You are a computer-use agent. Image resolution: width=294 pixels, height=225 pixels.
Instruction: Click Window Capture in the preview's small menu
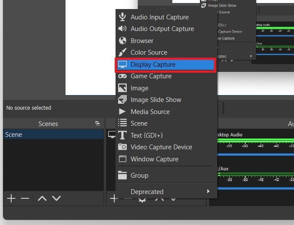click(x=226, y=38)
